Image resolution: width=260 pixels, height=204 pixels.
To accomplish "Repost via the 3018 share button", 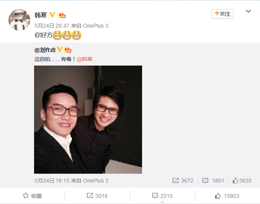I will coord(97,196).
